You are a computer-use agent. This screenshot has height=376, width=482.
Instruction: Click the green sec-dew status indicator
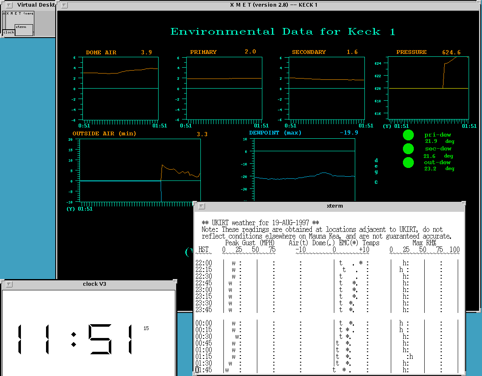coord(408,149)
